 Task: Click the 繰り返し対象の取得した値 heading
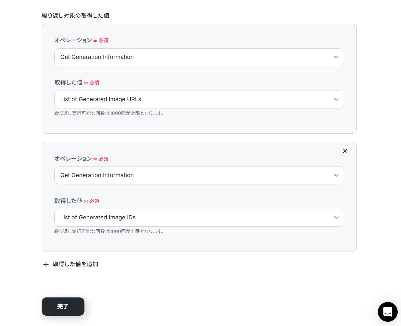point(75,15)
